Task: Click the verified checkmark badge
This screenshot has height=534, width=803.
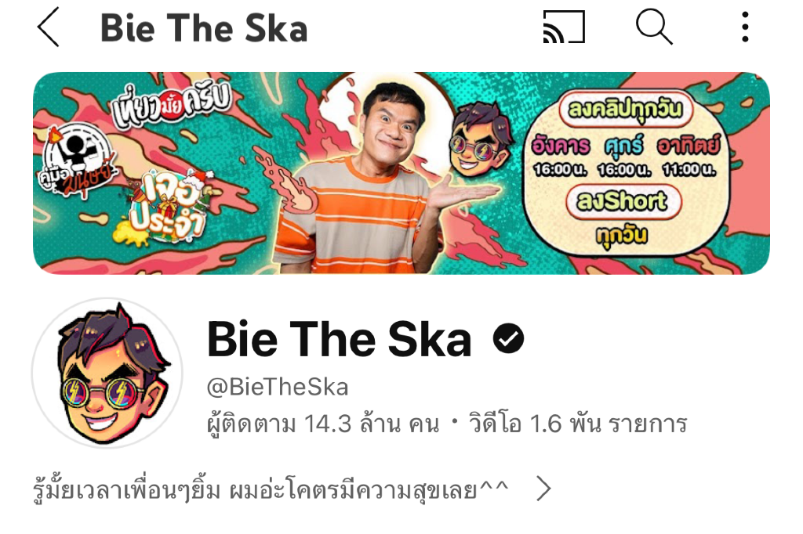Action: (508, 338)
